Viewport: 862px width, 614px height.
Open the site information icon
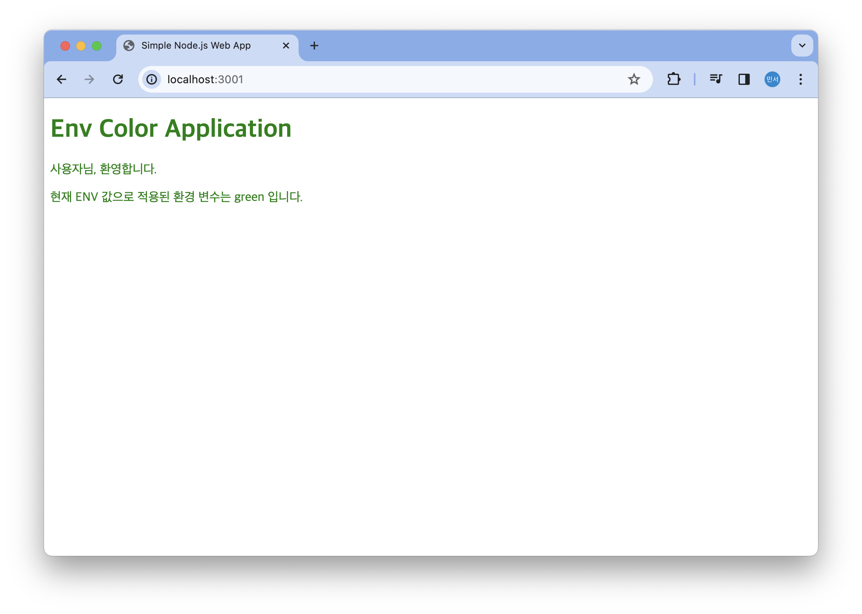pyautogui.click(x=152, y=79)
